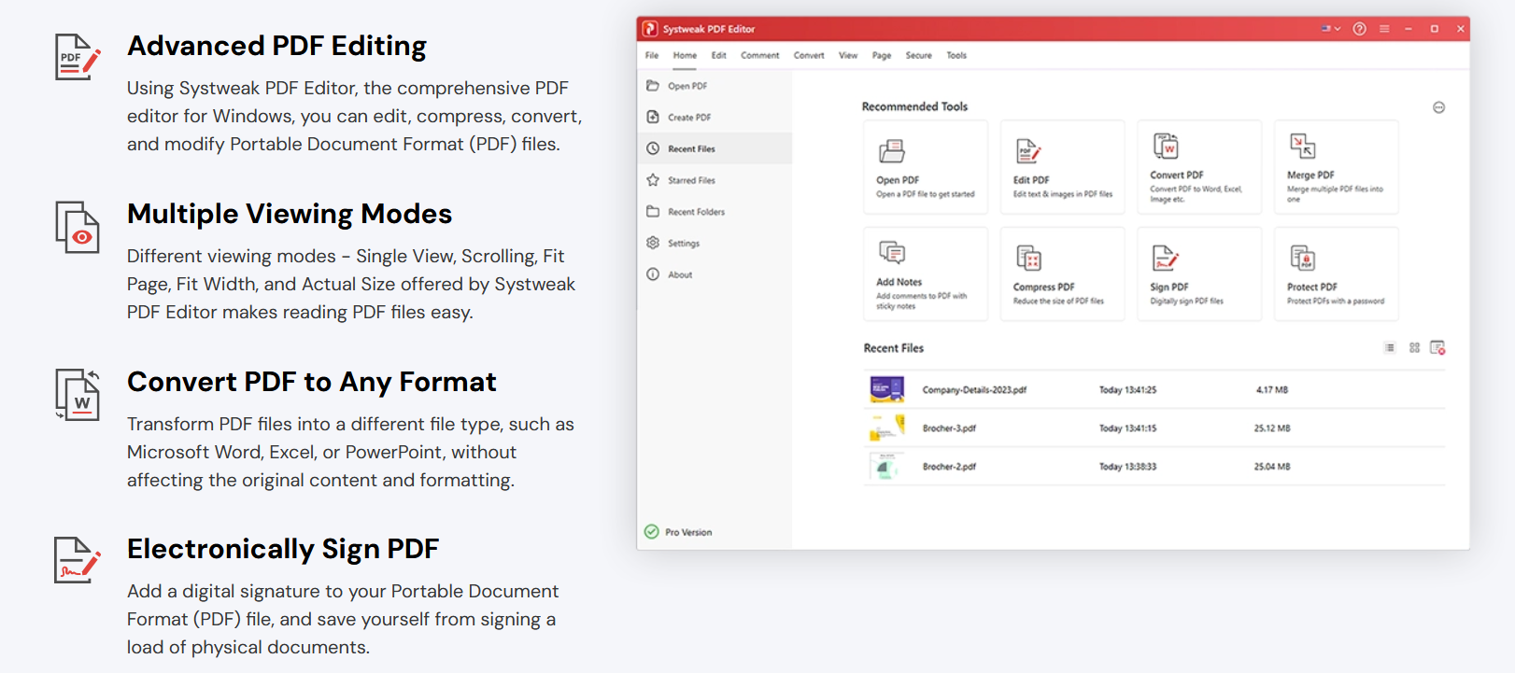The height and width of the screenshot is (673, 1515).
Task: Click the Convert PDF tool card
Action: (x=1199, y=167)
